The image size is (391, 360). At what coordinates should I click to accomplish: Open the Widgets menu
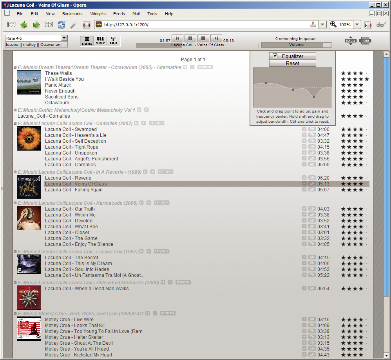click(98, 14)
